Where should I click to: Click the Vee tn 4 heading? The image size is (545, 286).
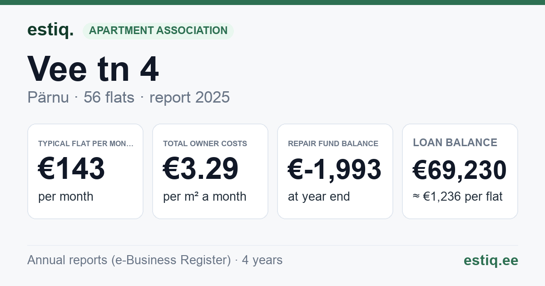point(93,69)
